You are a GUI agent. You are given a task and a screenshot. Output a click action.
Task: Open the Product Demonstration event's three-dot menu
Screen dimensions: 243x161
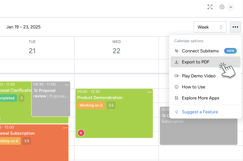(x=149, y=92)
